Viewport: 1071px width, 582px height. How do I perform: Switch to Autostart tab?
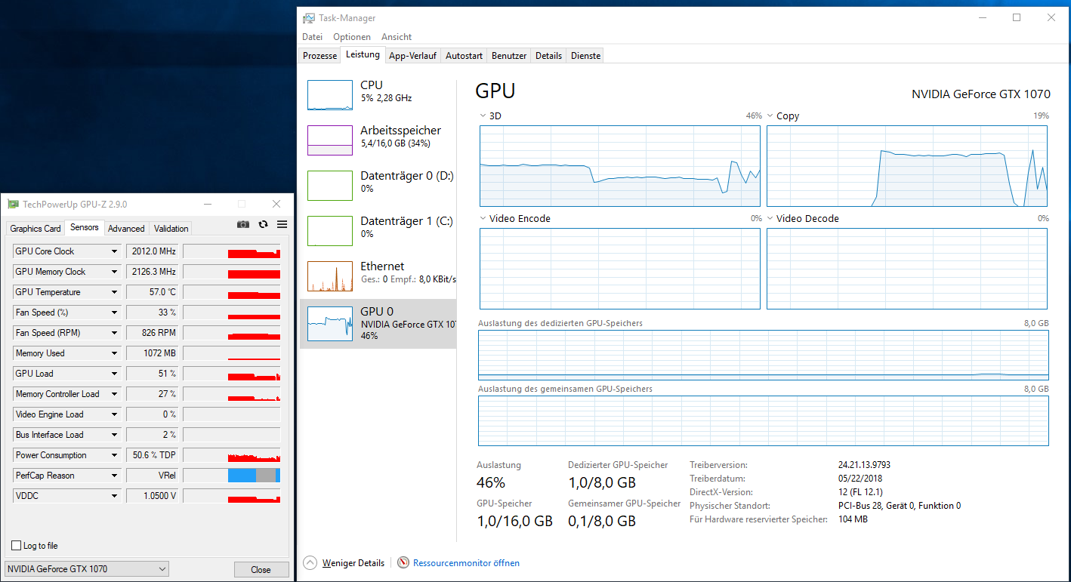point(464,56)
